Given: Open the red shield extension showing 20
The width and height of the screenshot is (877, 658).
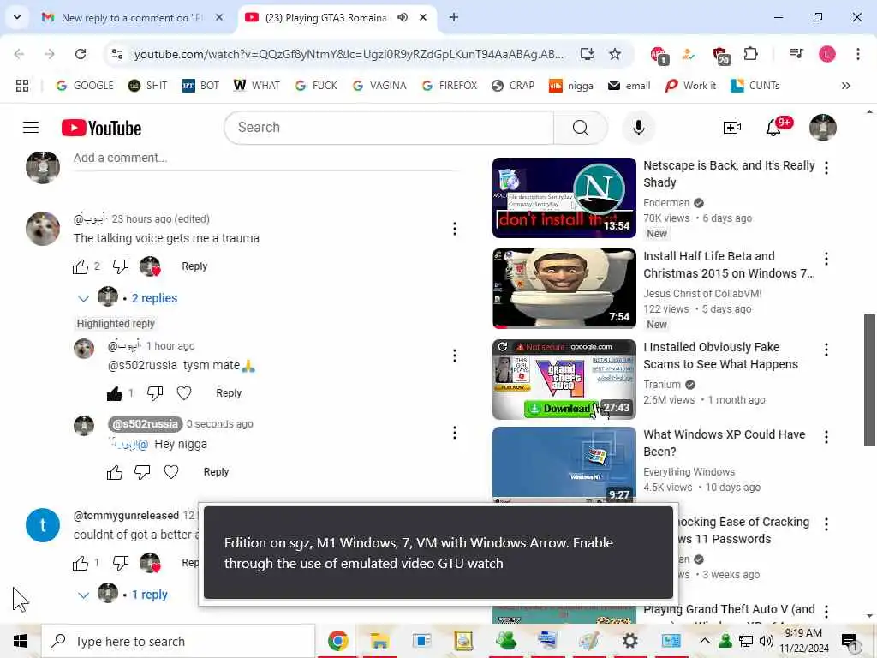Looking at the screenshot, I should pyautogui.click(x=721, y=55).
